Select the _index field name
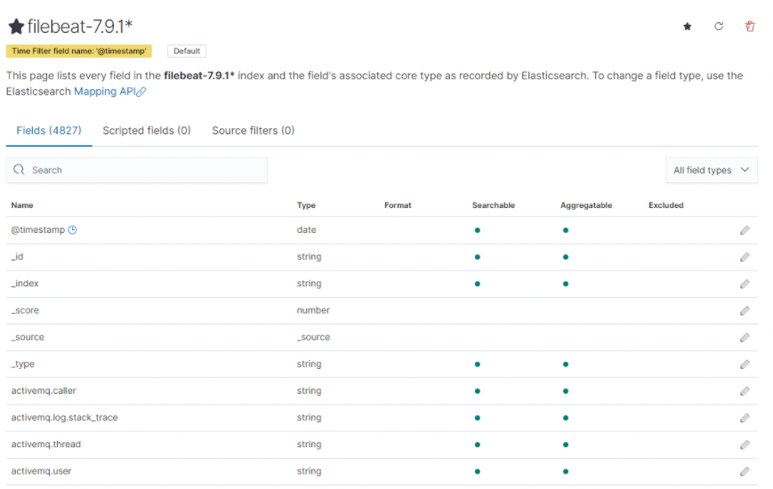 tap(25, 284)
